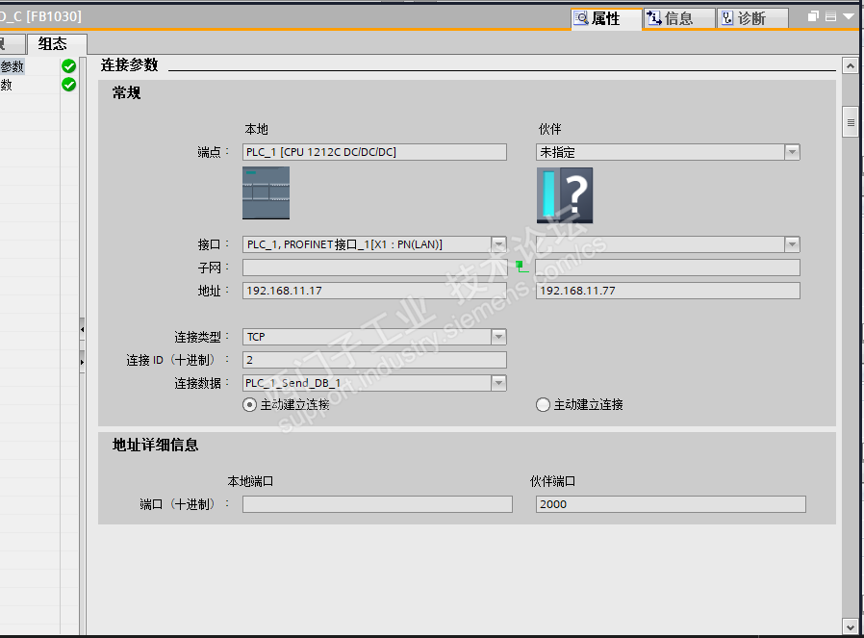The width and height of the screenshot is (864, 638).
Task: Click the local endpoint PLC_1 field
Action: [374, 152]
